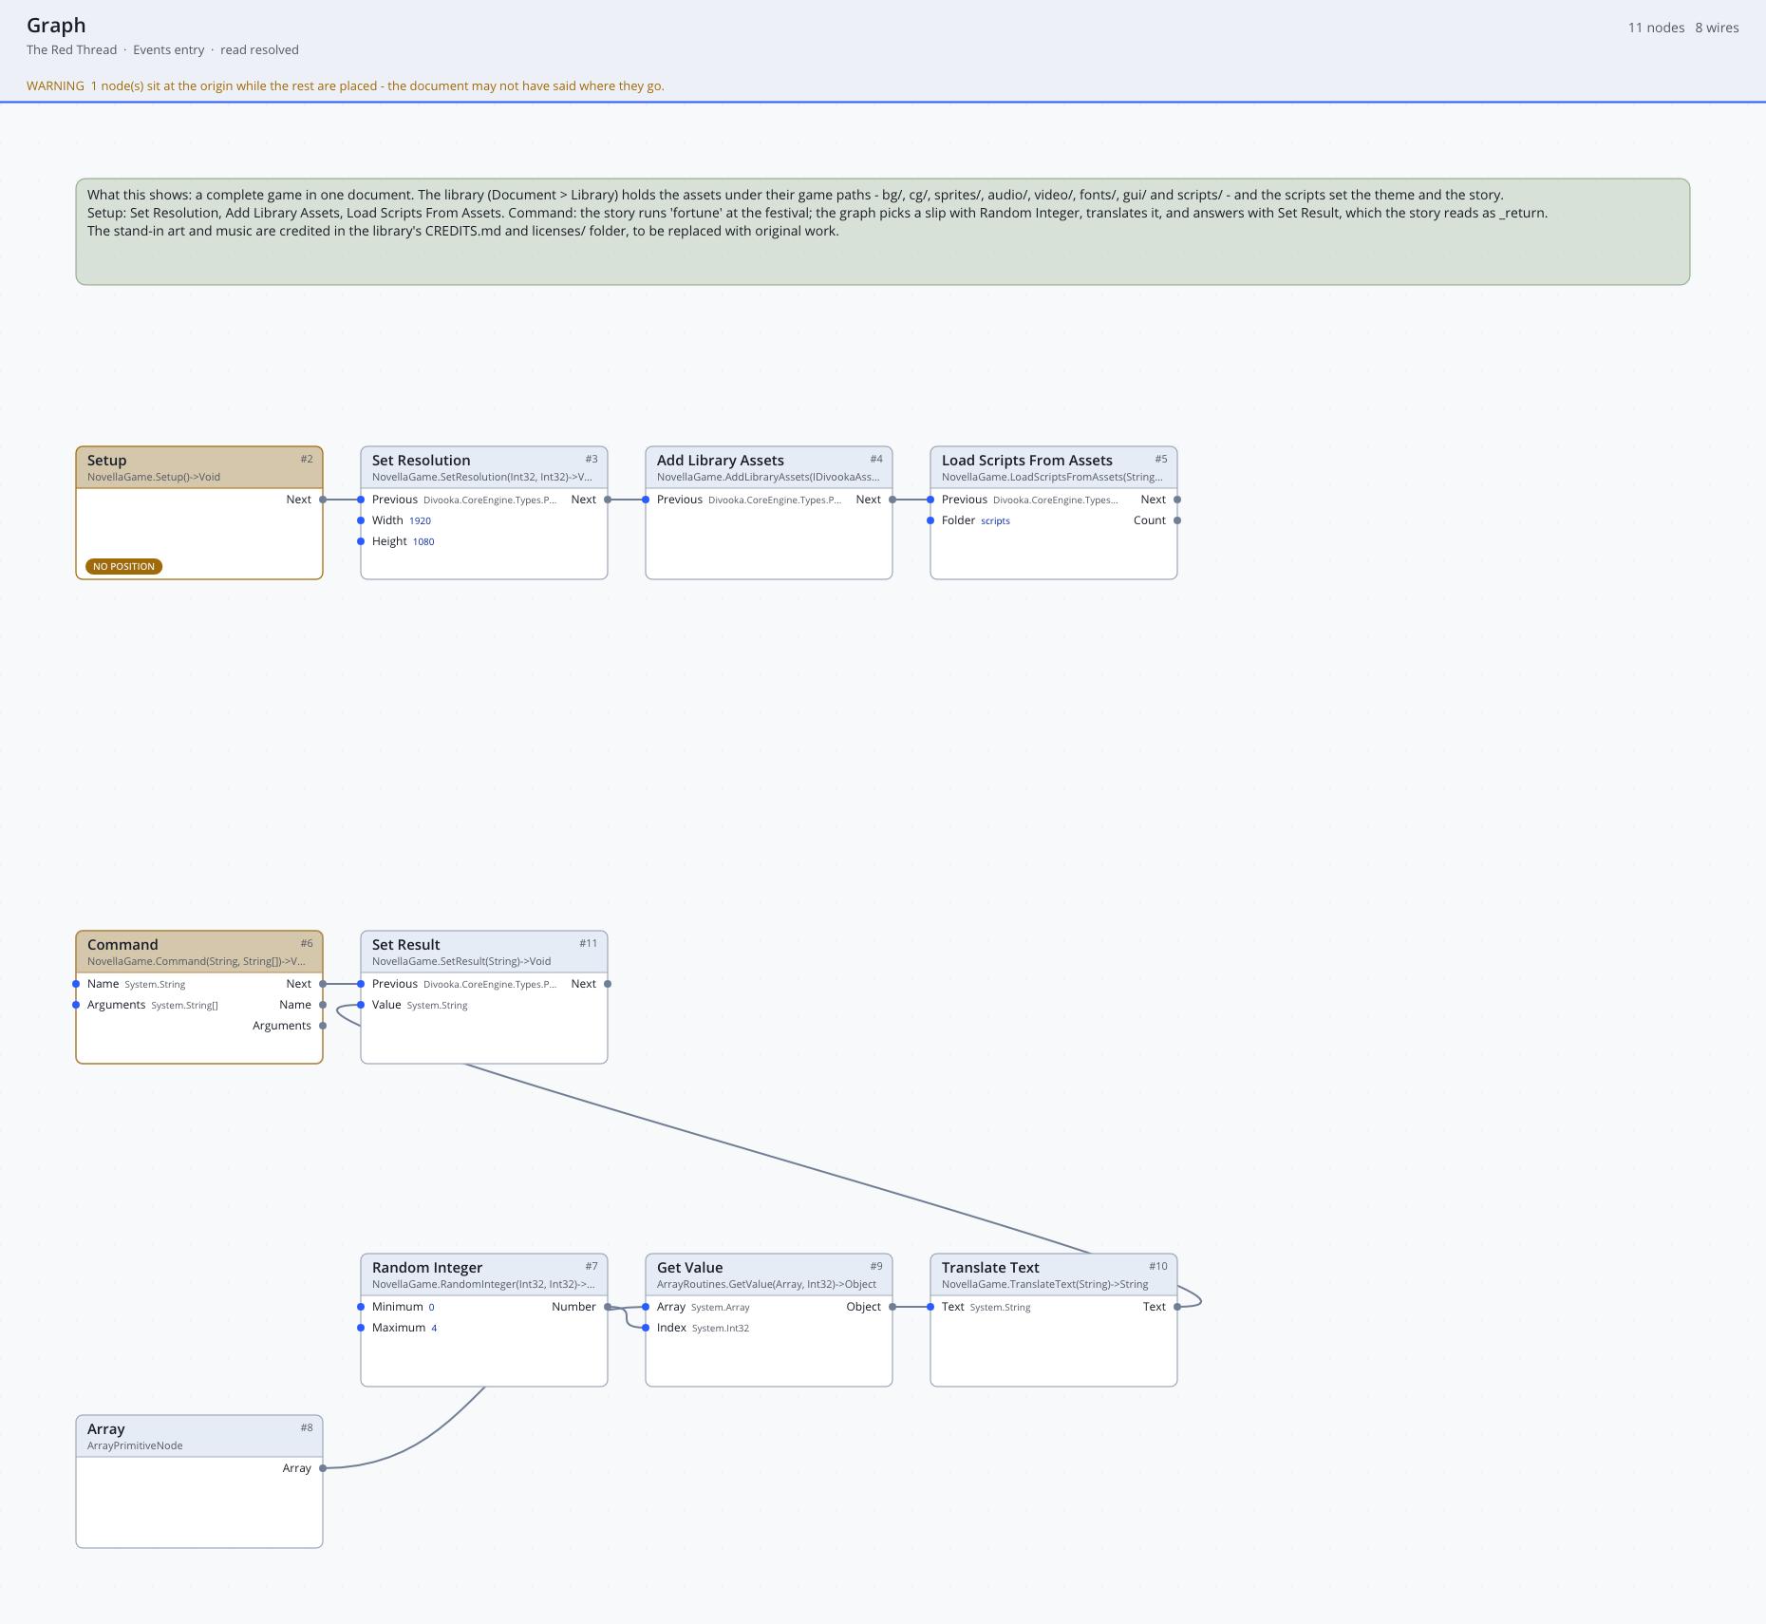Click the Maximum value 4

click(434, 1328)
